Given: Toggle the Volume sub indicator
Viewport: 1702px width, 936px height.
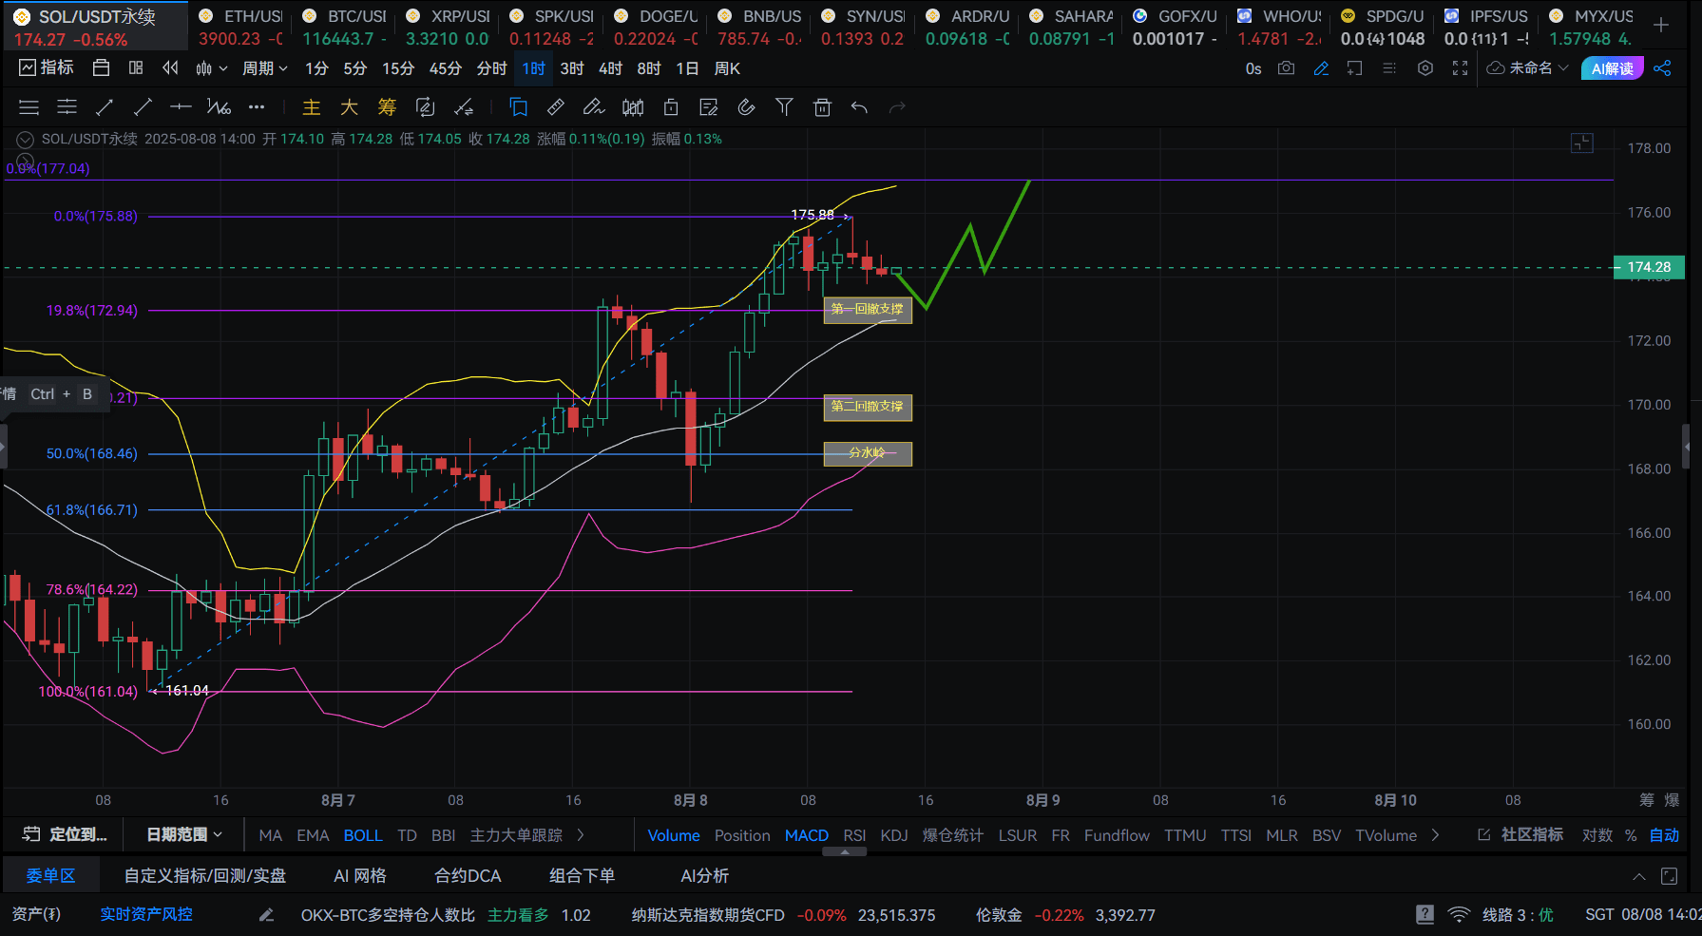Looking at the screenshot, I should [673, 835].
